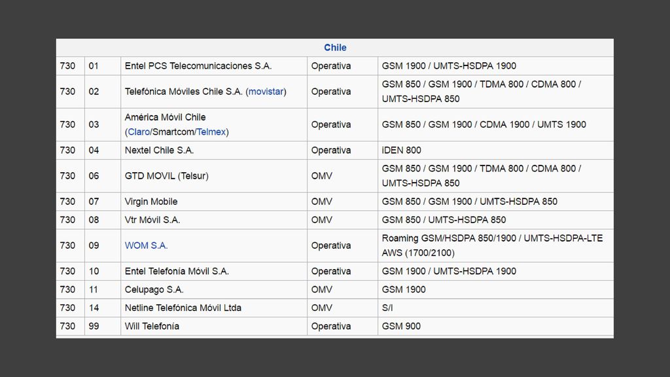Select code '07' cell

point(103,202)
